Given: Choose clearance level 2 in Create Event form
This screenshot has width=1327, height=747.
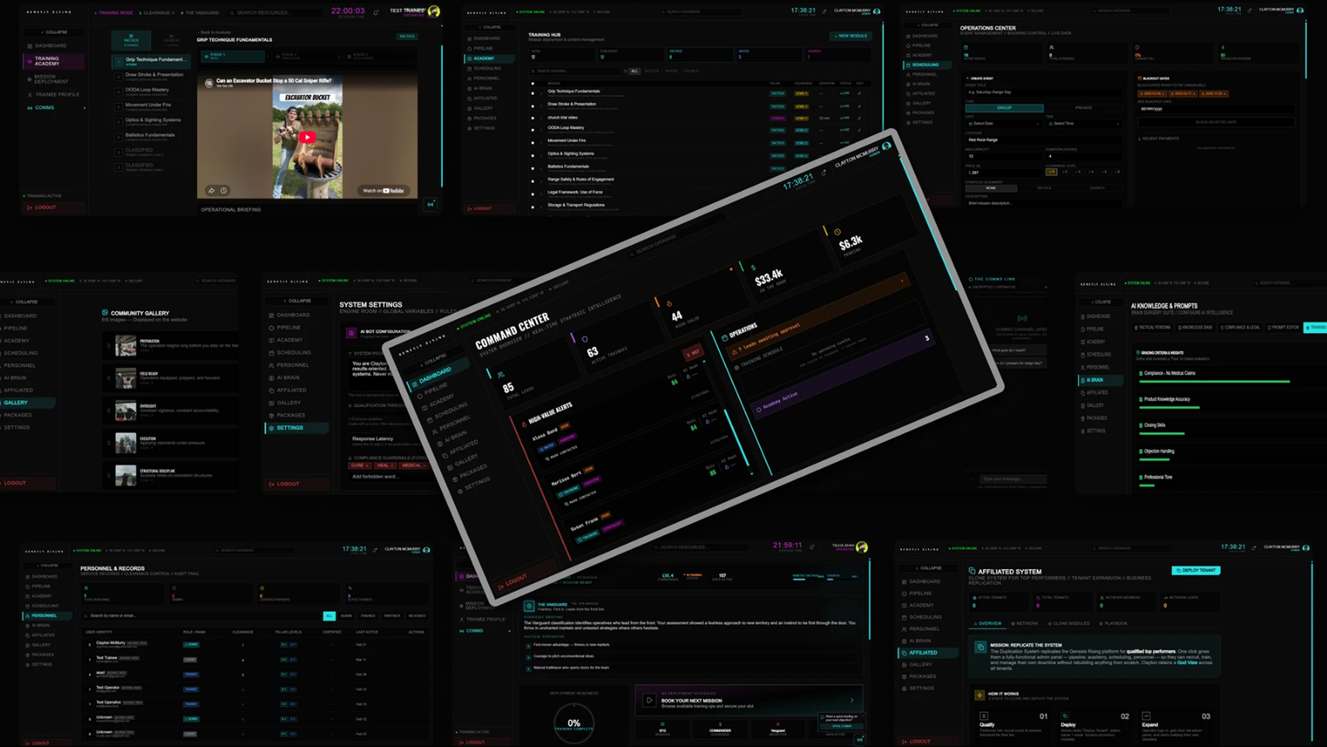Looking at the screenshot, I should point(1065,172).
